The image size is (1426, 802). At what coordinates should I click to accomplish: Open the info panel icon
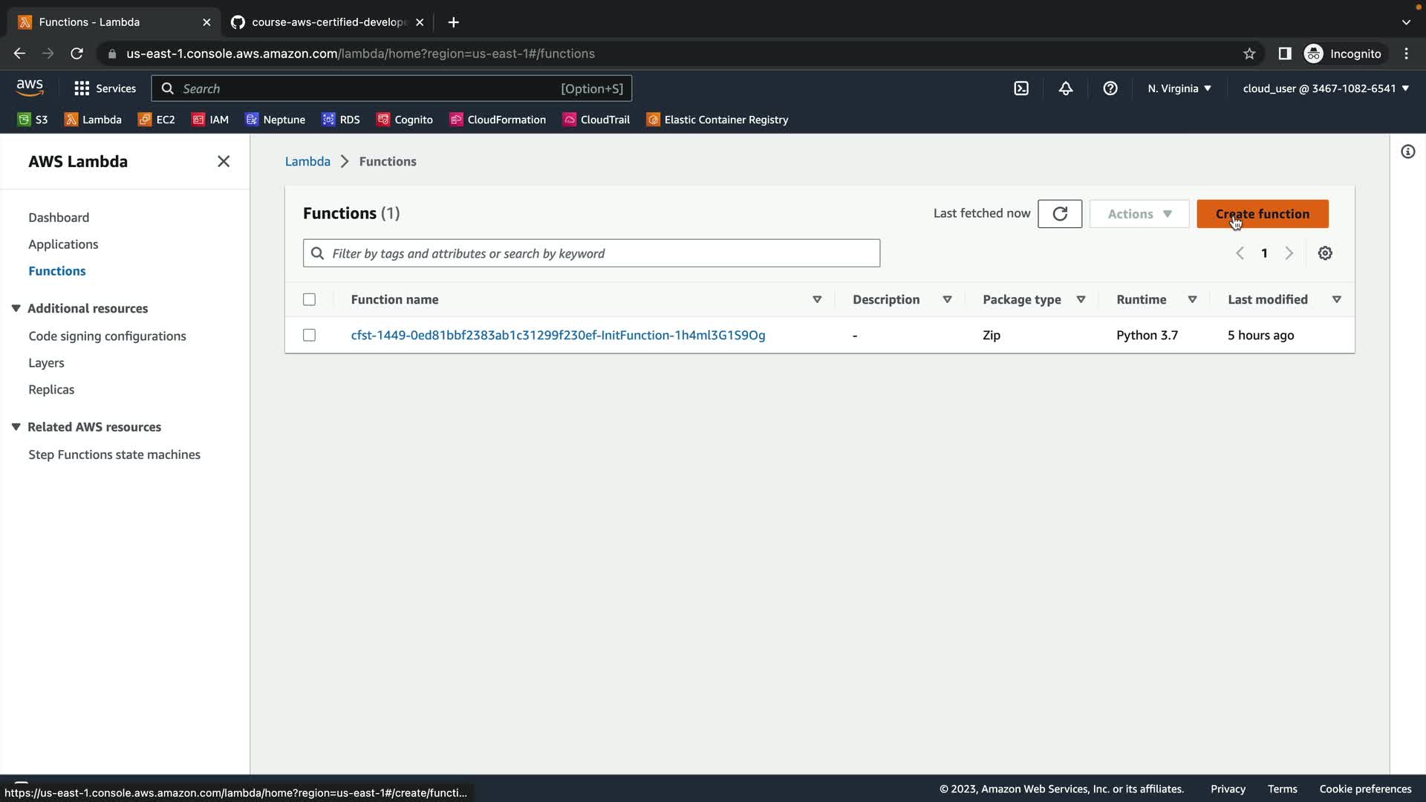pos(1407,152)
